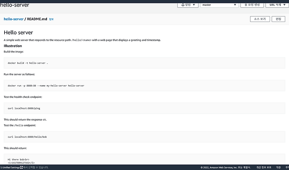This screenshot has height=170, width=289.
Task: Click the curl localhost:8080/hello/bob command
Action: [x=27, y=137]
